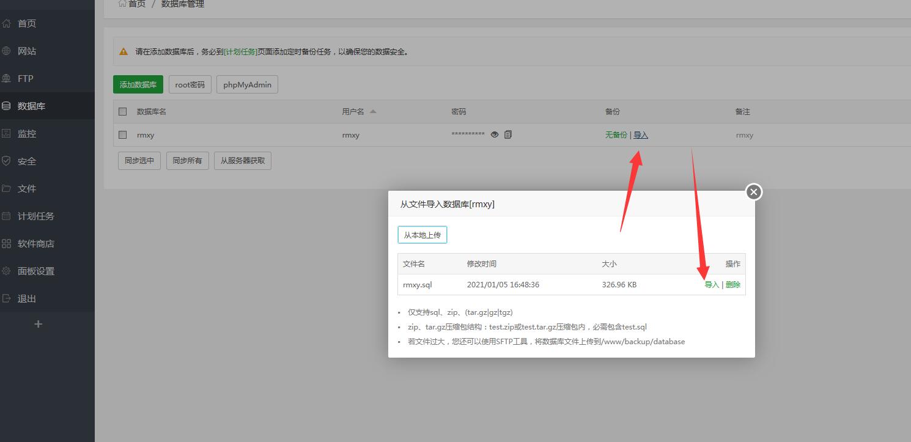Viewport: 911px width, 442px height.
Task: Copy the rmxy database password icon
Action: pos(508,134)
